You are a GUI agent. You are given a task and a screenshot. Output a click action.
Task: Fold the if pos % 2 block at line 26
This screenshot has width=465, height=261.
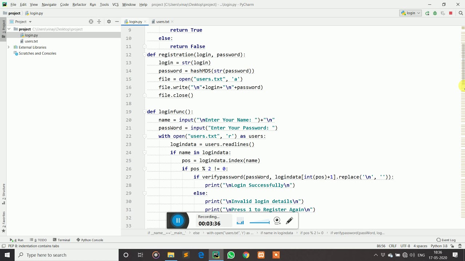[x=145, y=169]
